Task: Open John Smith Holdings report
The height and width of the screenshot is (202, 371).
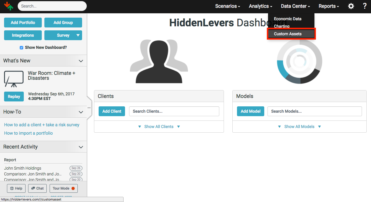Action: (x=23, y=168)
